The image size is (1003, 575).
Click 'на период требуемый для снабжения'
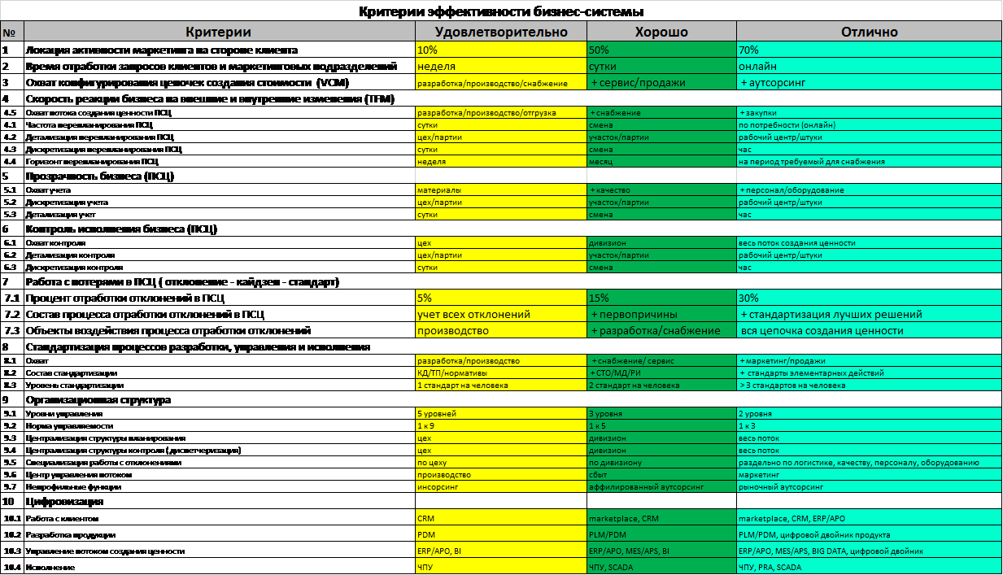[869, 161]
